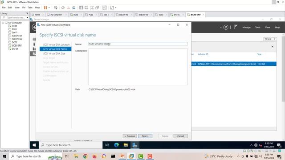The width and height of the screenshot is (285, 160).
Task: Open VMware Tabs menu
Action: 30,8
